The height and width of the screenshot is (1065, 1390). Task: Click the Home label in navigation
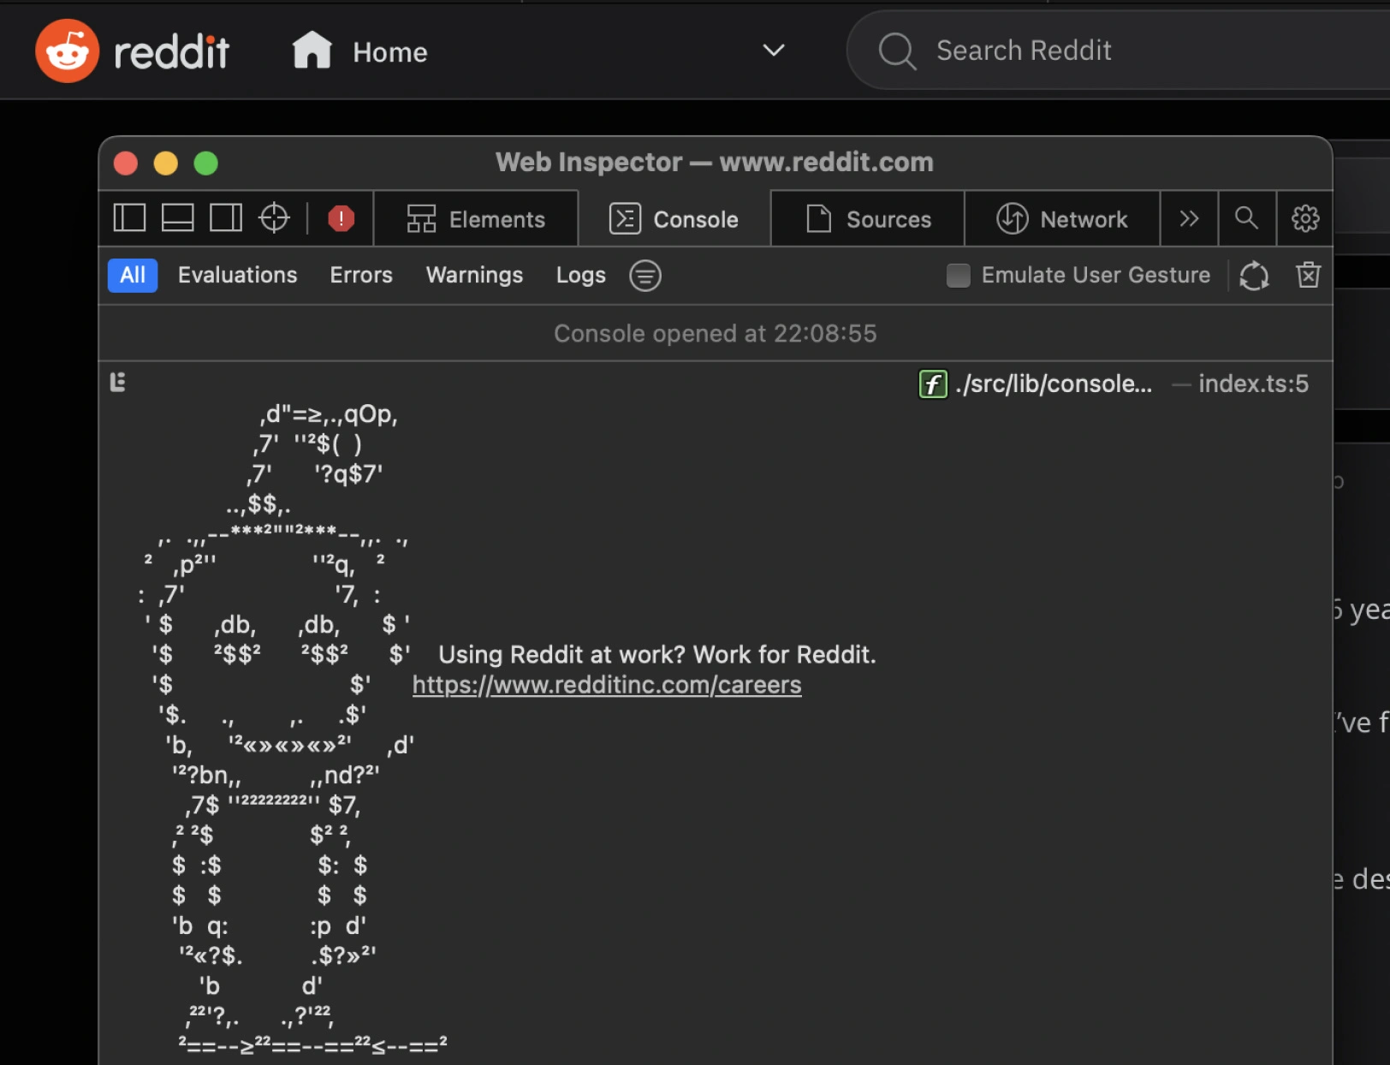click(x=390, y=52)
